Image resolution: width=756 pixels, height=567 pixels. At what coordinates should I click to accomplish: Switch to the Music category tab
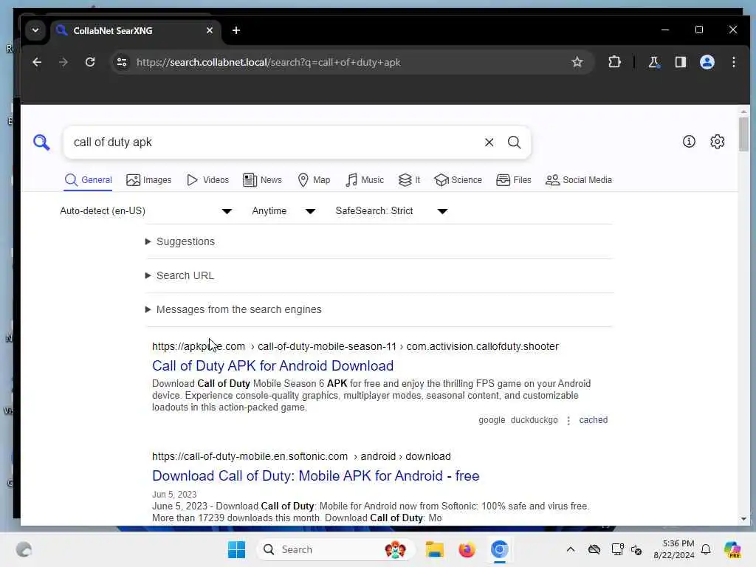tap(365, 180)
